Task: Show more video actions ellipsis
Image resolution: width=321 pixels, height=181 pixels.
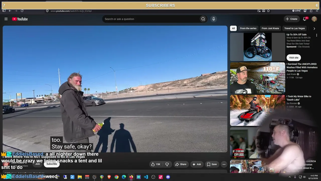Action: pyautogui.click(x=224, y=164)
